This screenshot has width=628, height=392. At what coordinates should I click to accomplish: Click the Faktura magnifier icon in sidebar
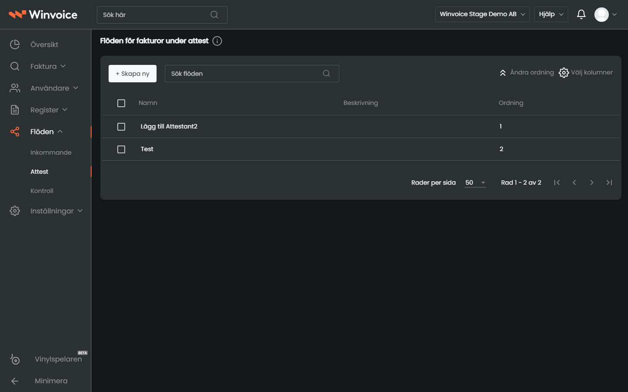tap(15, 66)
